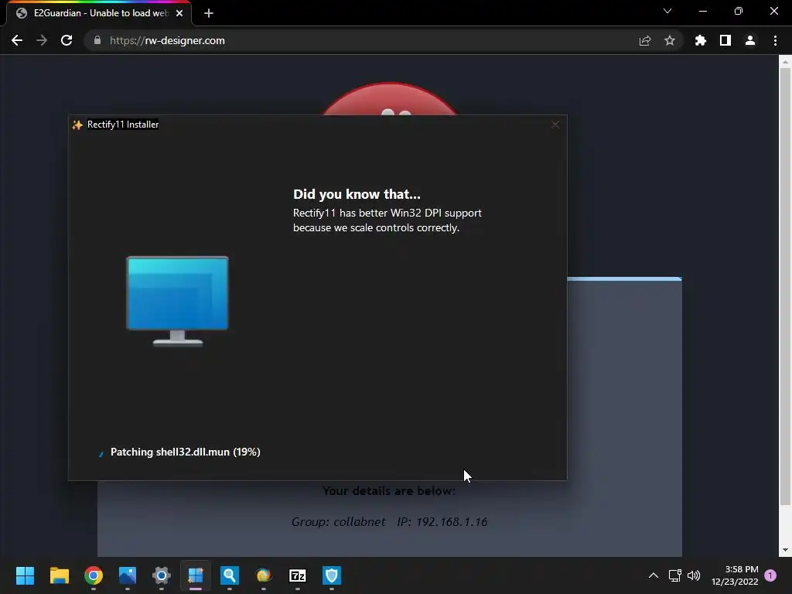Click the page vertical scrollbar thumb

pos(785,285)
